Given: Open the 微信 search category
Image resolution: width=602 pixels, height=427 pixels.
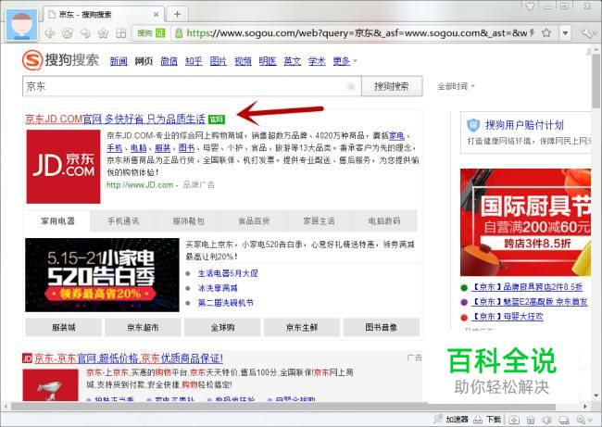Looking at the screenshot, I should pos(169,61).
